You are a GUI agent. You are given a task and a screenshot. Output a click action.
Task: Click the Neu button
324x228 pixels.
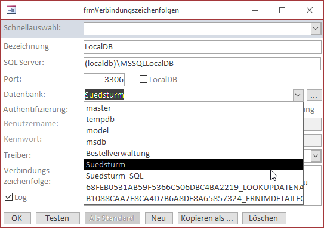(159, 218)
